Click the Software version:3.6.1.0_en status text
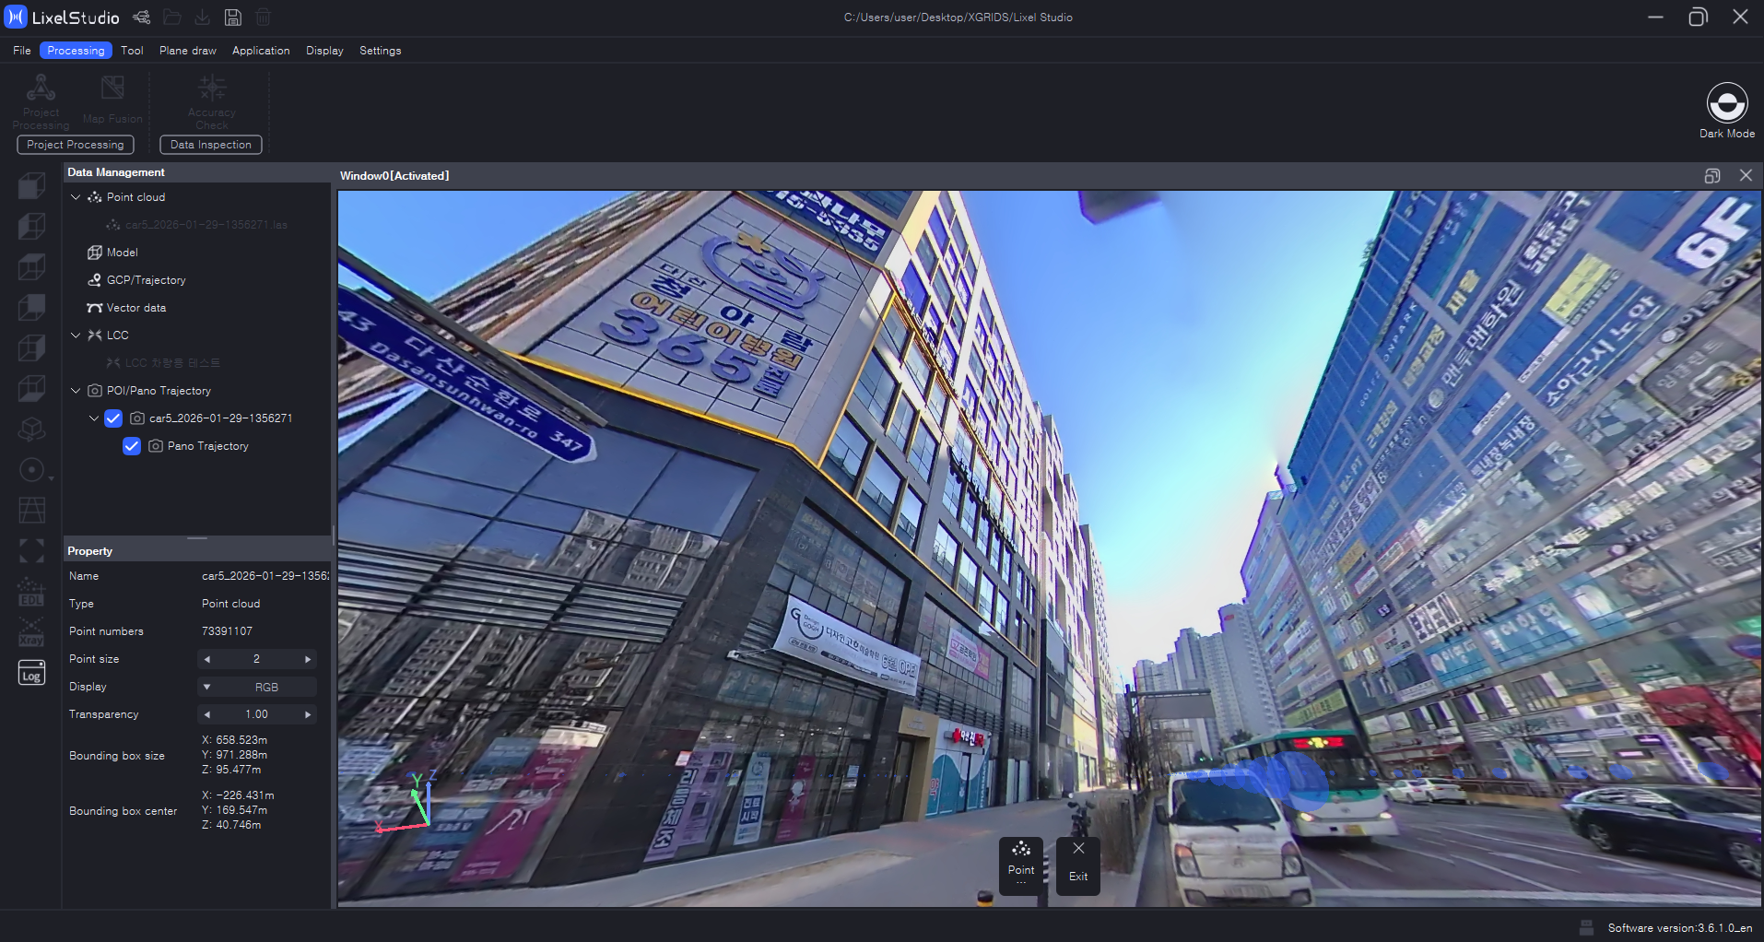This screenshot has width=1764, height=942. point(1680,928)
